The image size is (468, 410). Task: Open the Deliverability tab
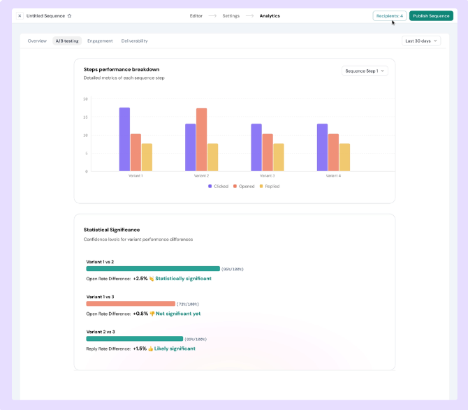click(x=134, y=41)
